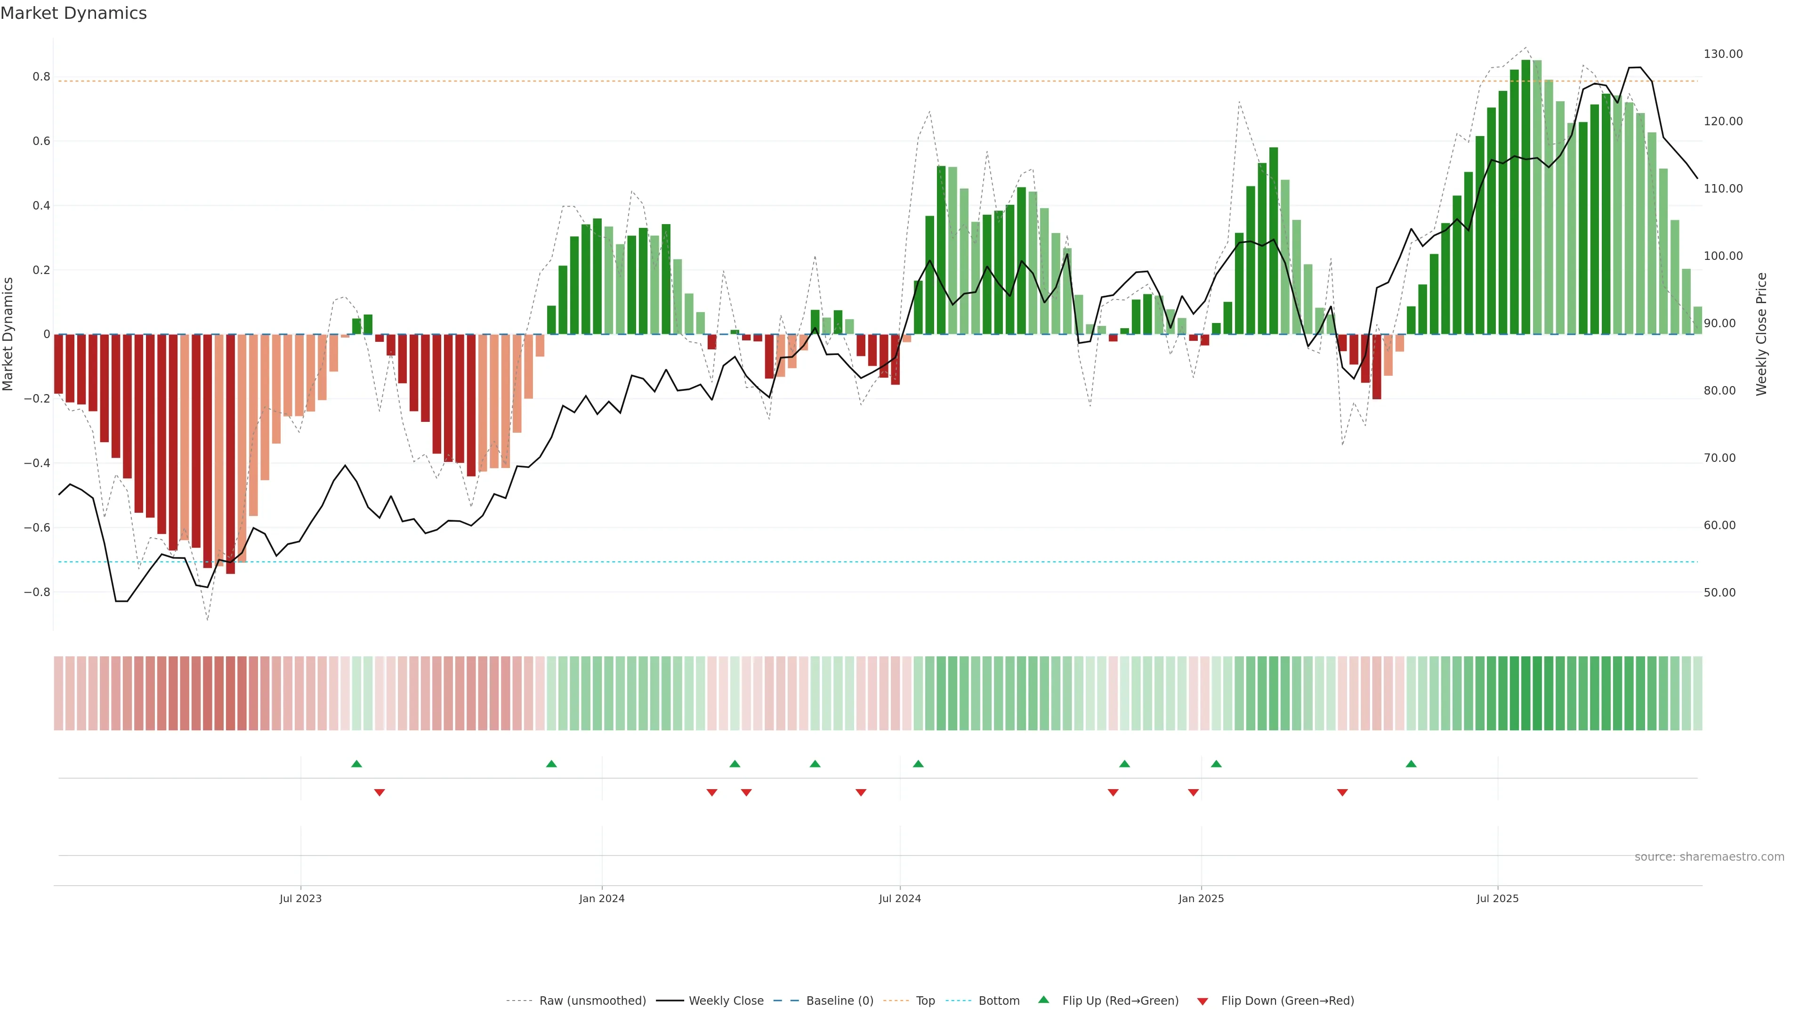Click the Market Dynamics chart title
Image resolution: width=1808 pixels, height=1017 pixels.
coord(74,13)
